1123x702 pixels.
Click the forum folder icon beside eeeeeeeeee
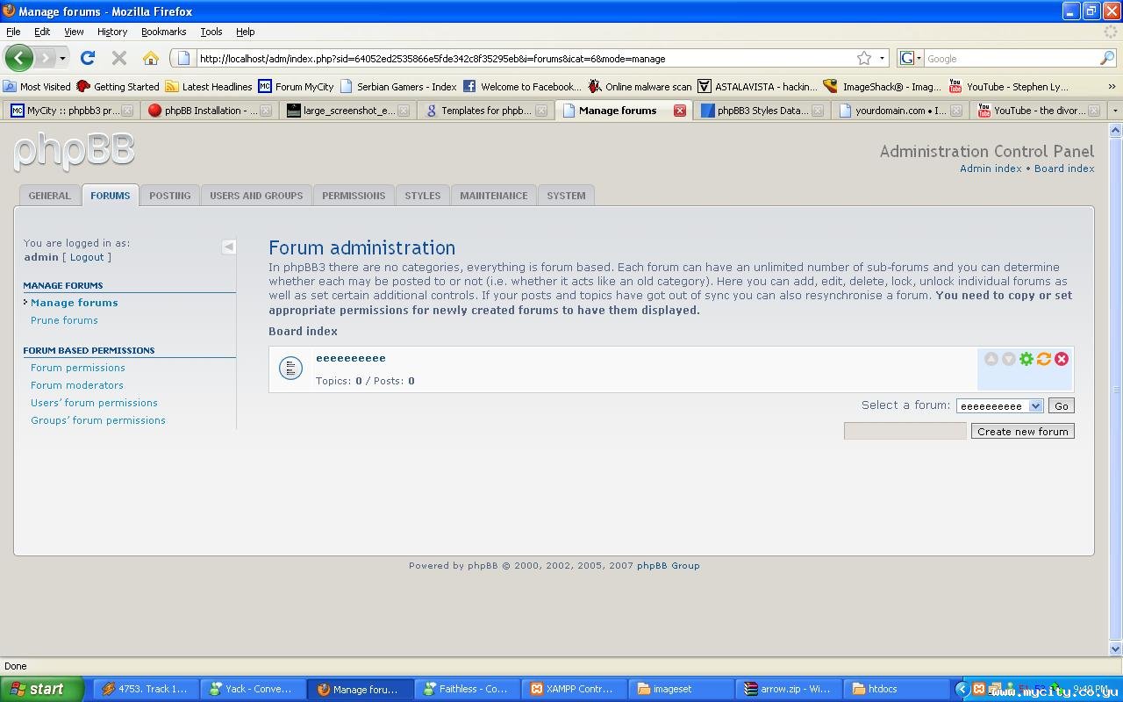point(290,369)
